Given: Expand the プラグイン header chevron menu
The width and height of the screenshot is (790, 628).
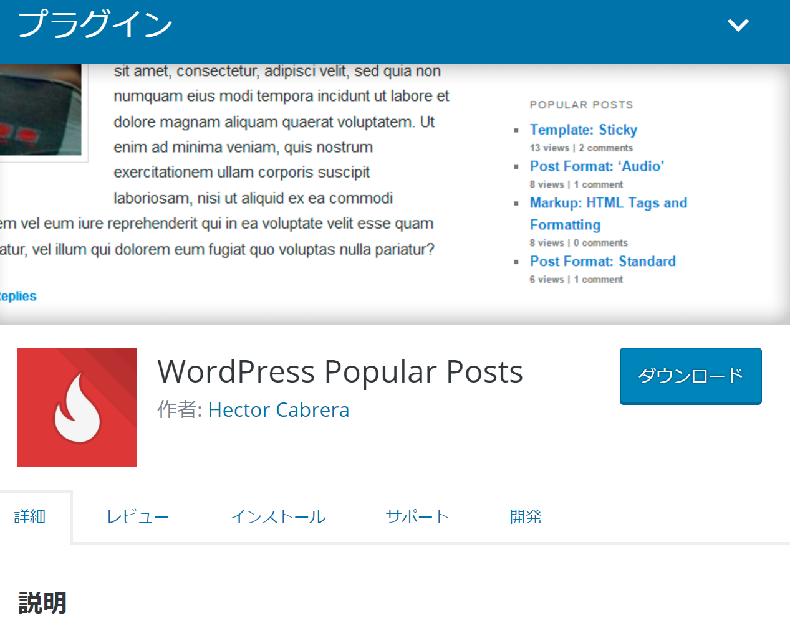Looking at the screenshot, I should click(x=738, y=25).
